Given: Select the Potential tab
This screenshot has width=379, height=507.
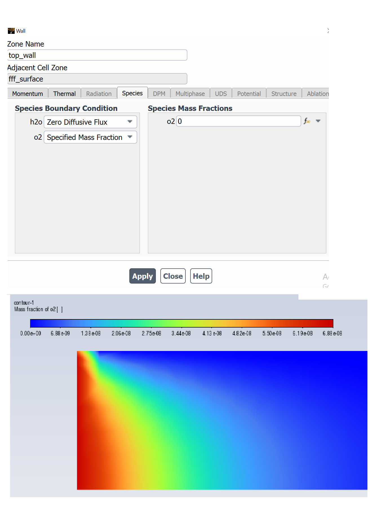Looking at the screenshot, I should [249, 93].
